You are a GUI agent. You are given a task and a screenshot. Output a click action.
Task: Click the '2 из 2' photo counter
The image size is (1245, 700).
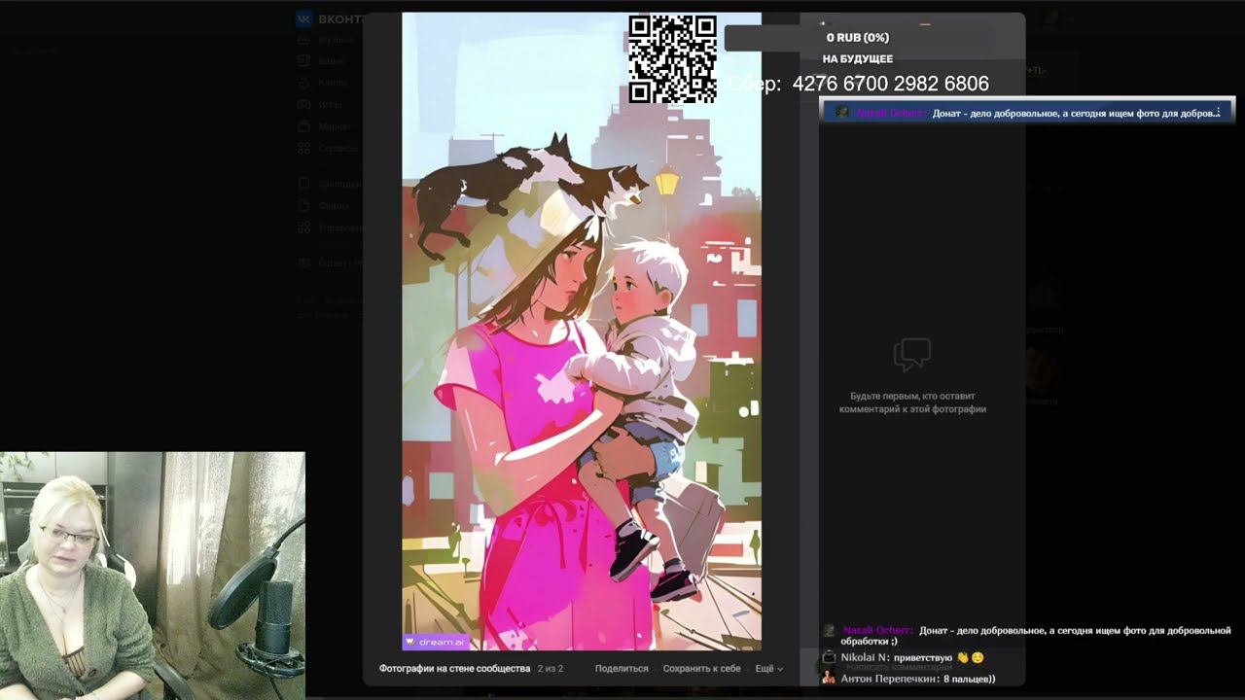(x=551, y=669)
